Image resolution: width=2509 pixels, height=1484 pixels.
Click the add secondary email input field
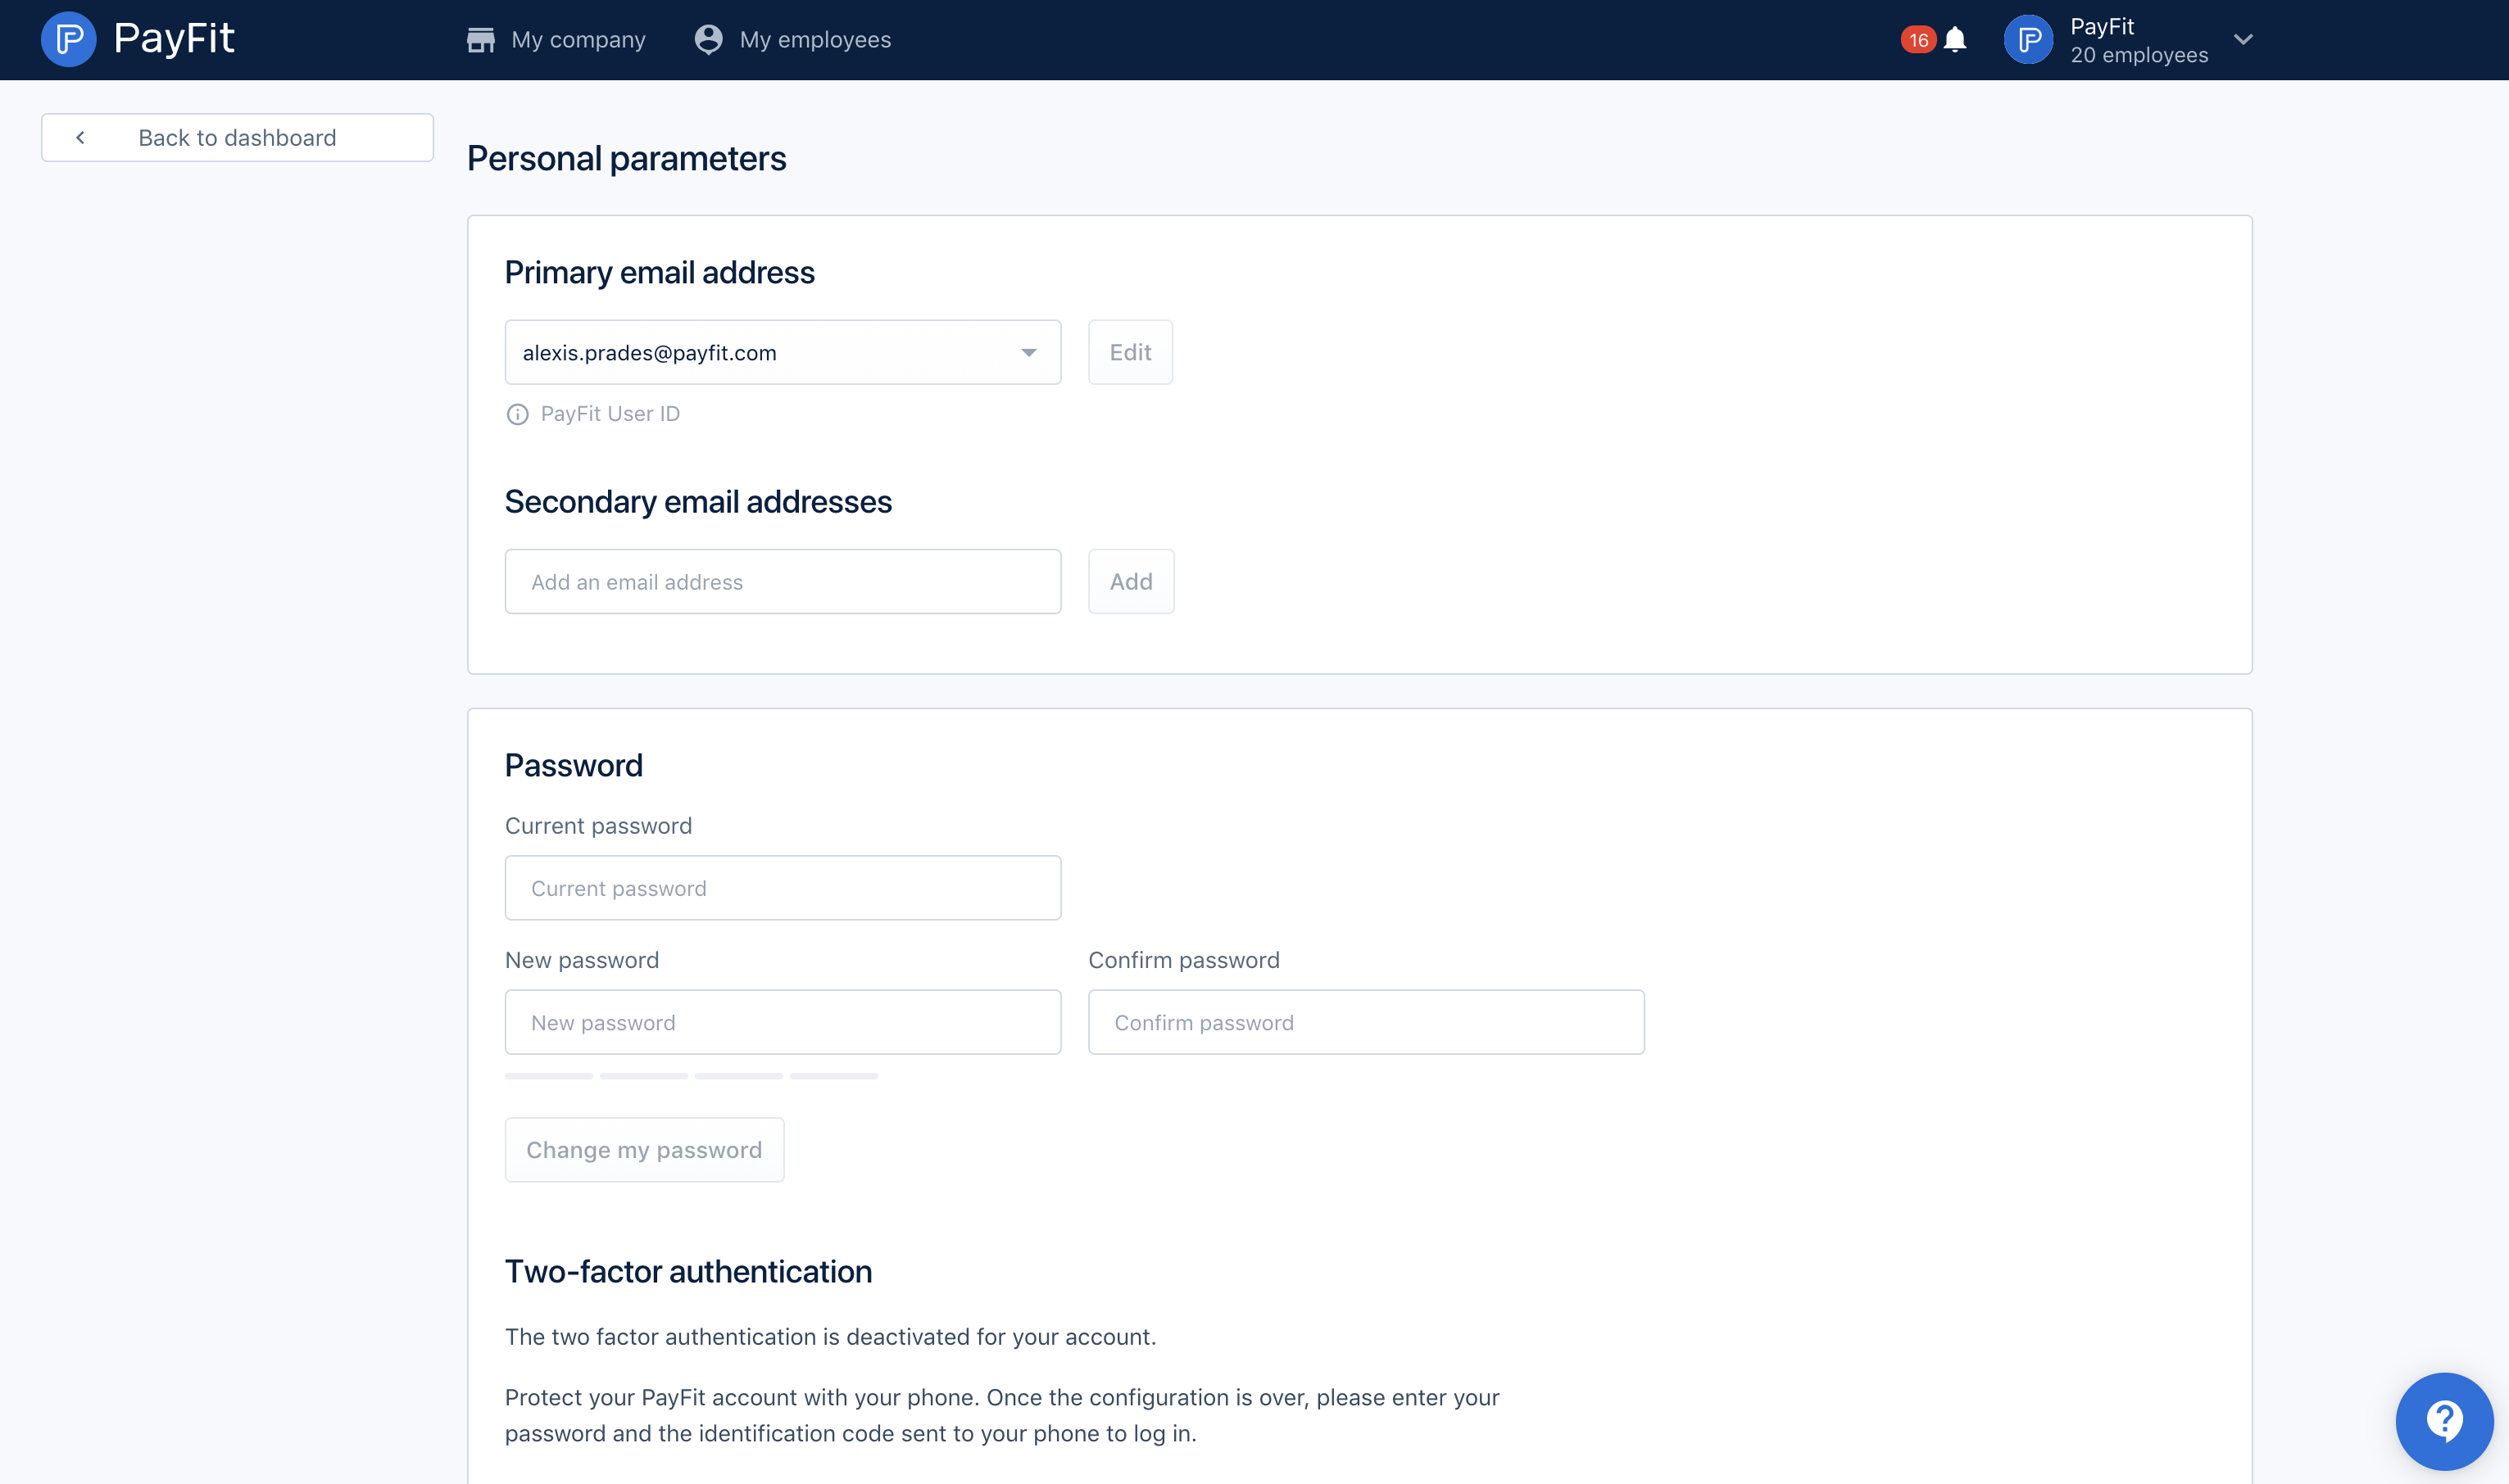click(783, 580)
